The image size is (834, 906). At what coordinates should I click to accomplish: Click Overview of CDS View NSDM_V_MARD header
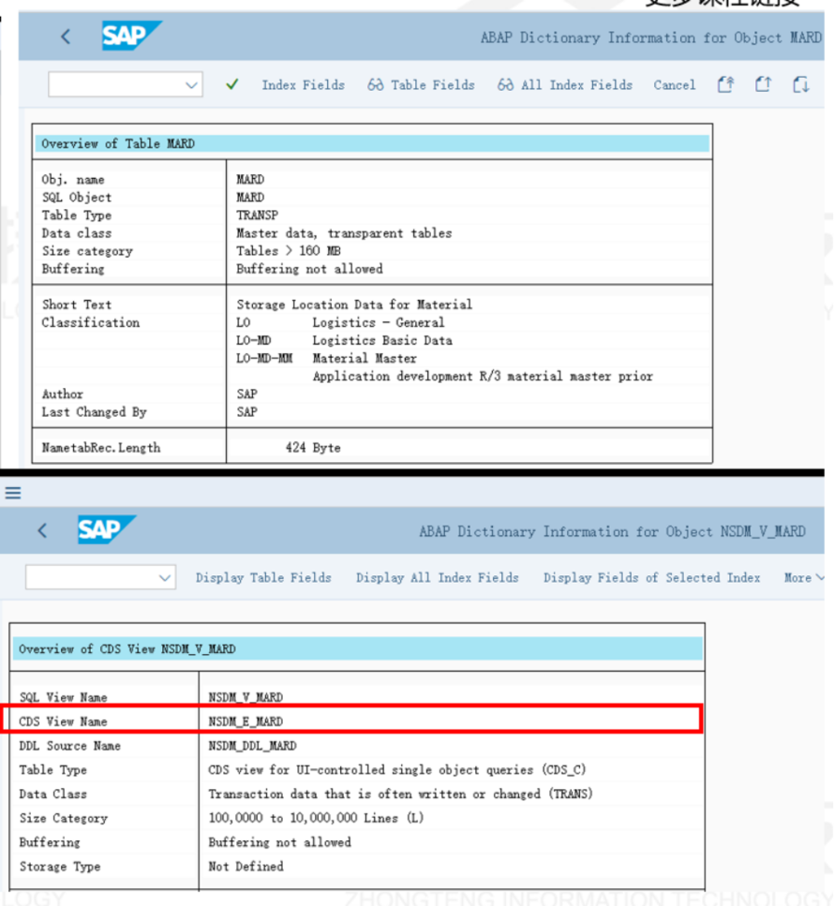tap(358, 649)
